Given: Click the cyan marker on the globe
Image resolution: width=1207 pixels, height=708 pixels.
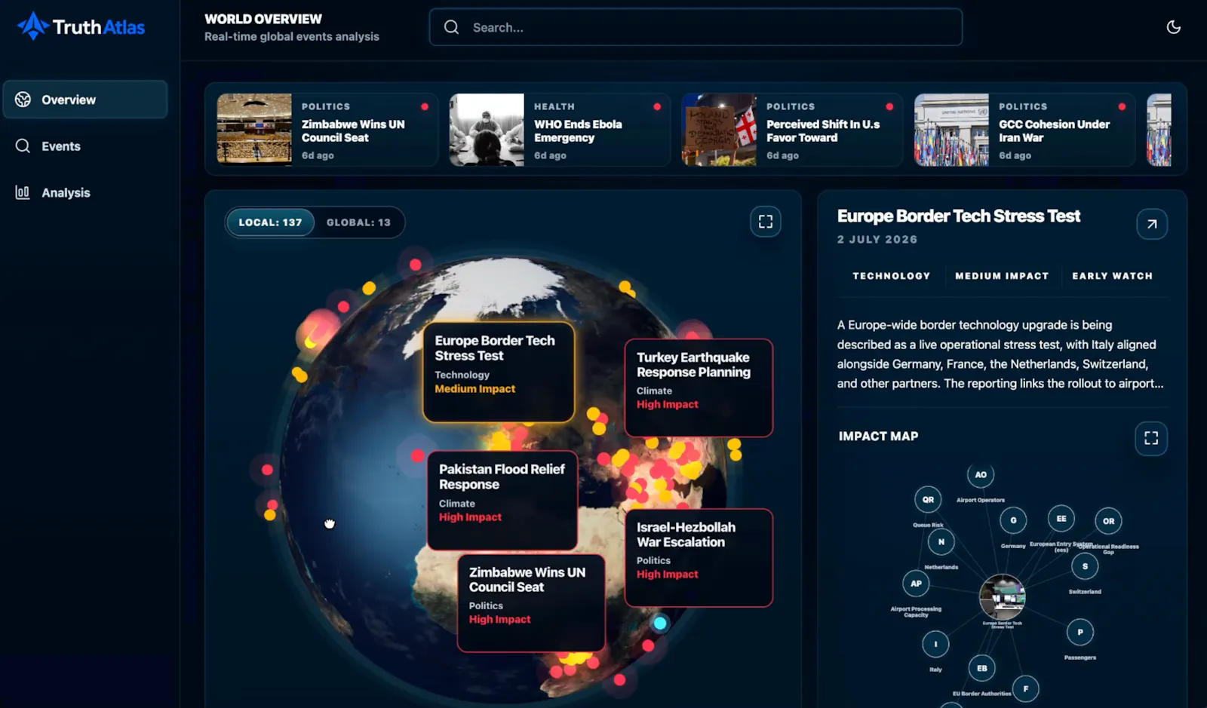Looking at the screenshot, I should coord(660,623).
